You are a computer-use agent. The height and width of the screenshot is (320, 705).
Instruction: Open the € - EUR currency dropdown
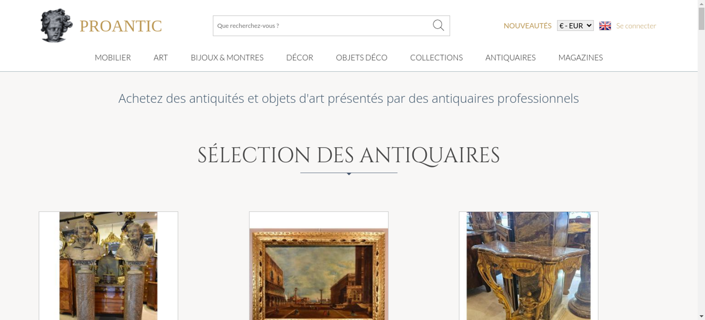click(x=575, y=26)
